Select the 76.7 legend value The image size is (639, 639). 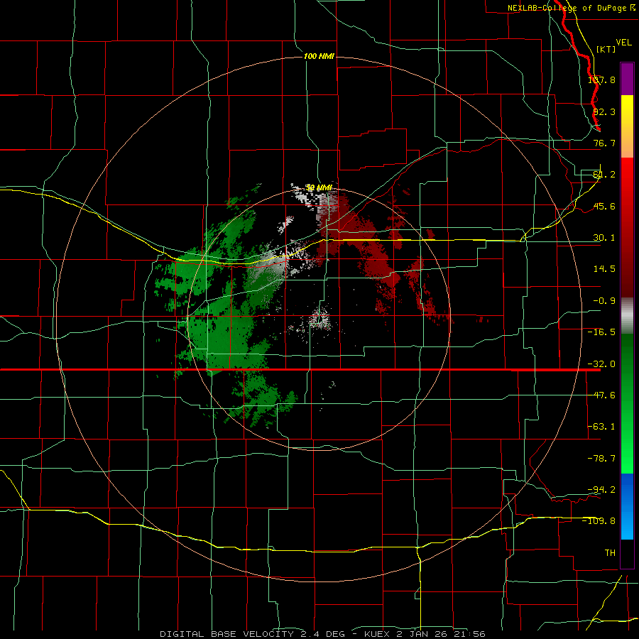click(x=604, y=143)
